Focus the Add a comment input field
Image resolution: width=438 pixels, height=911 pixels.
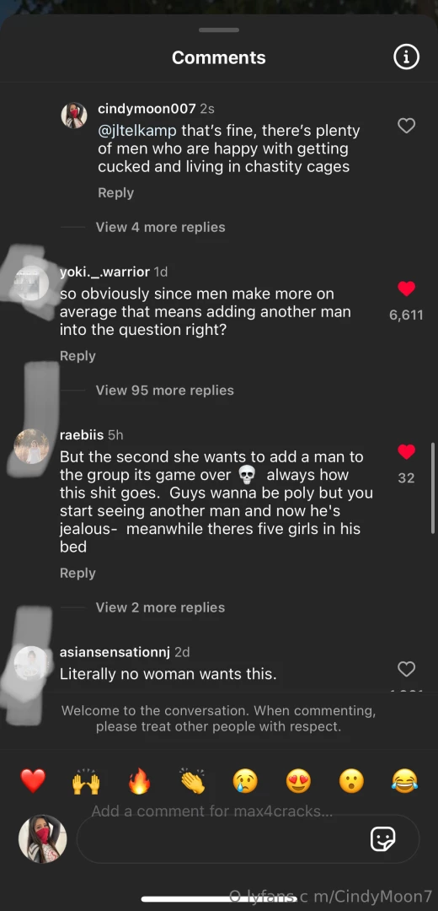click(248, 839)
